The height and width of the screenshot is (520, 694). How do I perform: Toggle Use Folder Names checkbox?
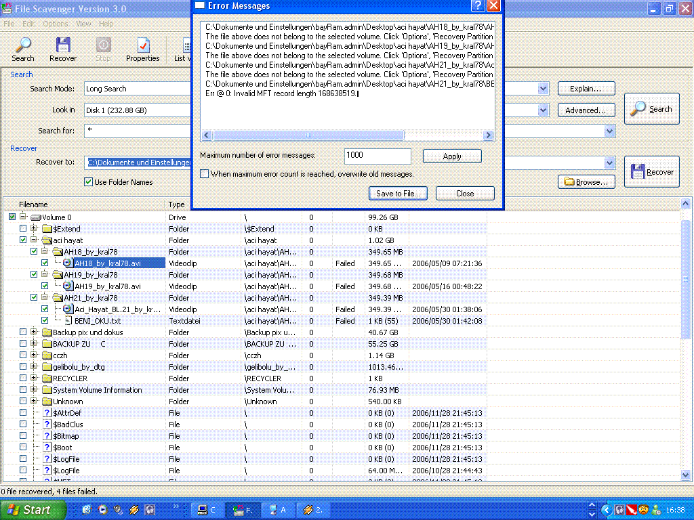click(89, 181)
